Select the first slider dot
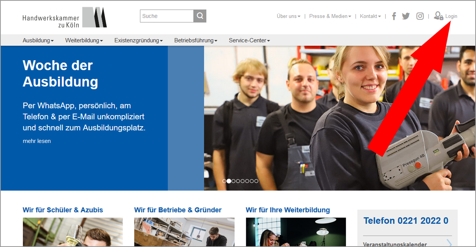 [x=224, y=181]
